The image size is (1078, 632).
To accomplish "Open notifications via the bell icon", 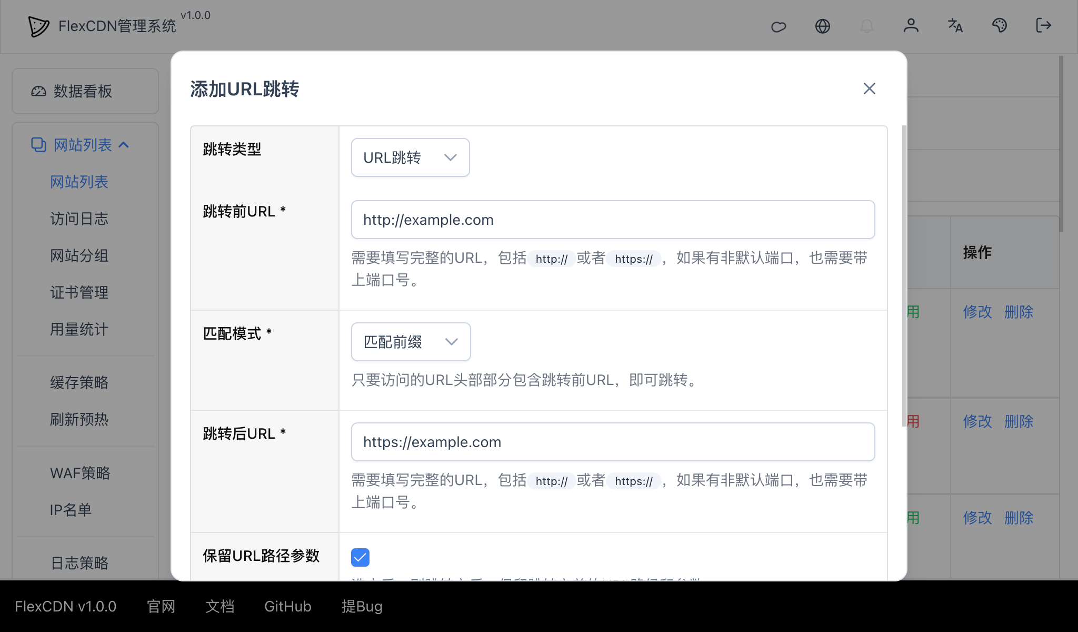I will coord(867,26).
